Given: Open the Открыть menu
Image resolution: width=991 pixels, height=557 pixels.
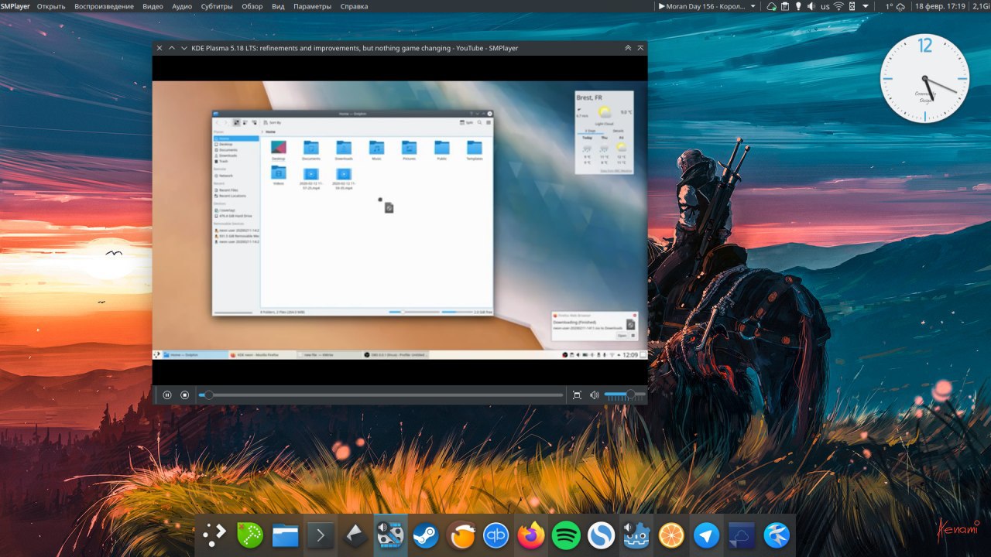Looking at the screenshot, I should pos(51,6).
